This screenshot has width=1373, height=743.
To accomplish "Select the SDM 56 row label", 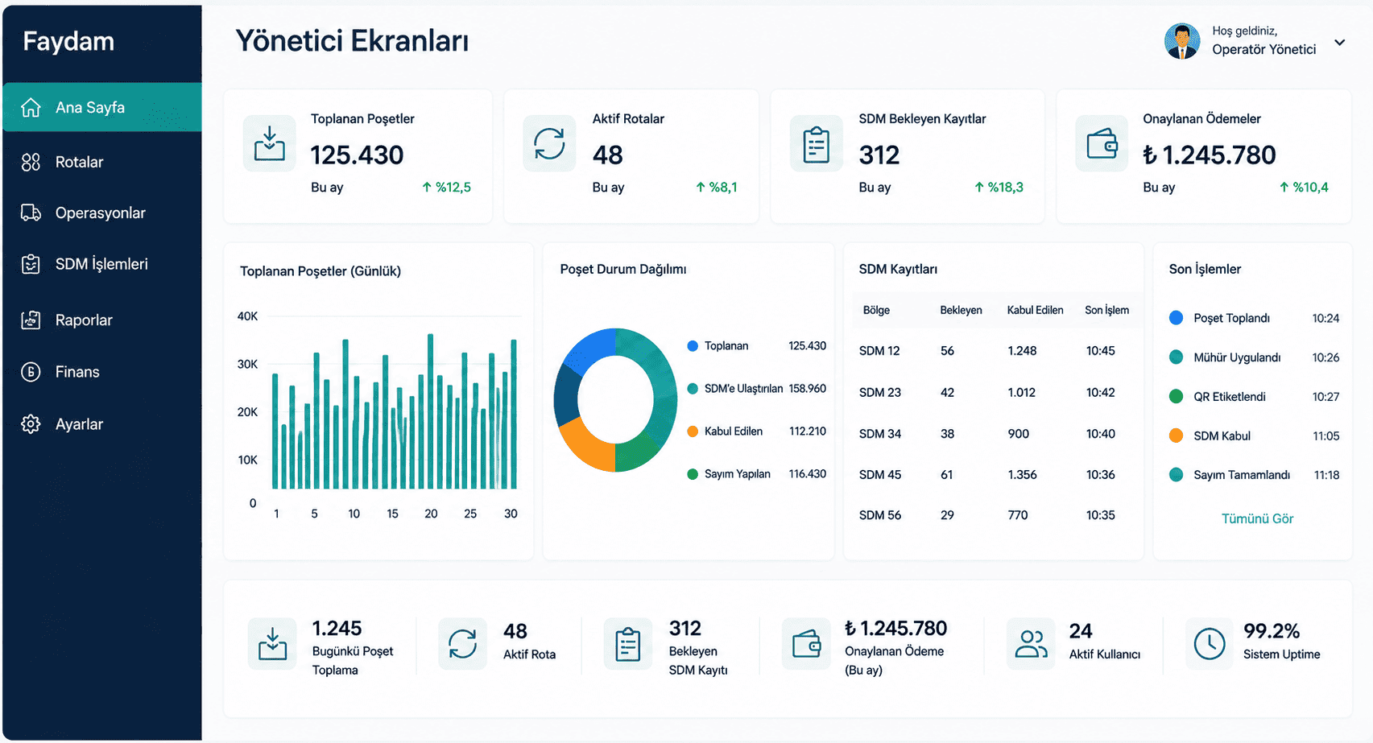I will click(x=880, y=515).
